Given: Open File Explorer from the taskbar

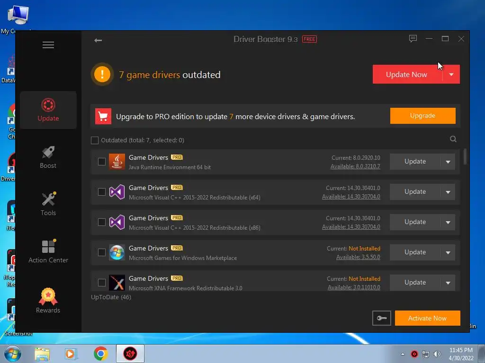Looking at the screenshot, I should (42, 354).
